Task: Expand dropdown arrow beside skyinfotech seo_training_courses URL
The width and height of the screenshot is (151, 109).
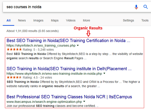Action: click(78, 45)
